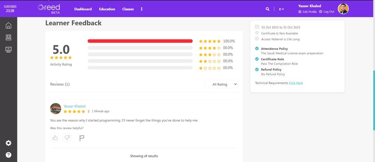The width and height of the screenshot is (375, 162).
Task: Click reviewer avatar of Yasser Khaled
Action: tap(56, 109)
